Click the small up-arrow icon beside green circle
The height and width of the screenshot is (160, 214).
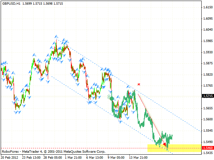[109, 97]
